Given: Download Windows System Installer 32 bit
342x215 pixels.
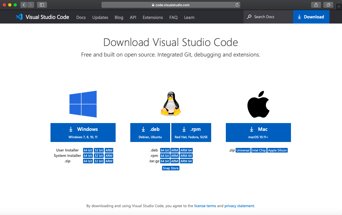Looking at the screenshot, I should (x=99, y=156).
